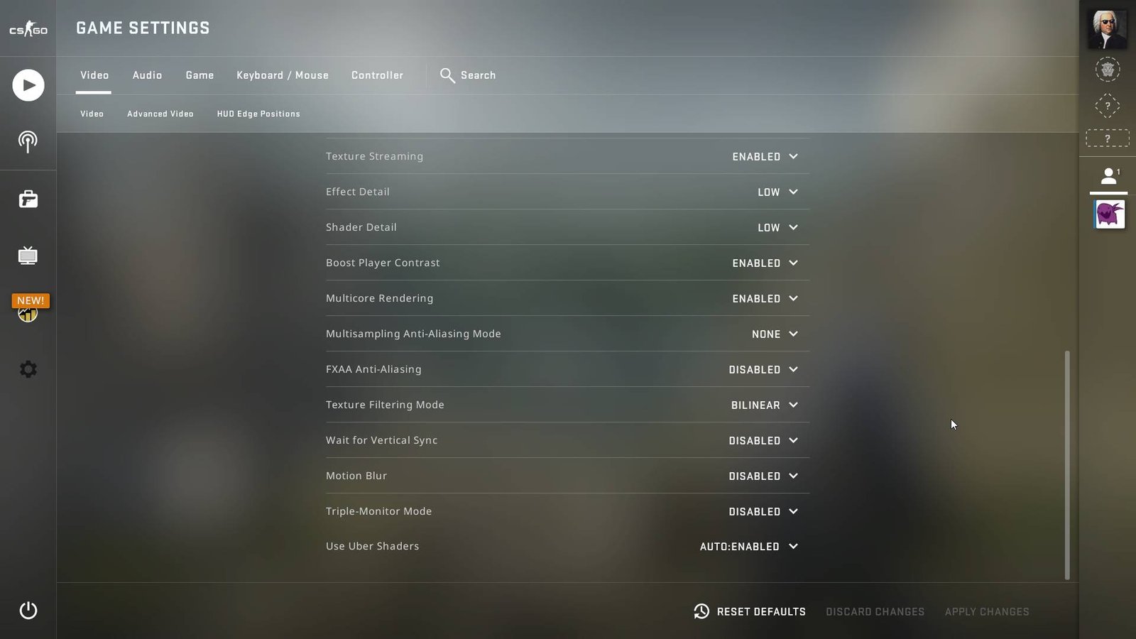Screen dimensions: 1136x639
Task: Open the friends list person icon
Action: [x=1108, y=176]
